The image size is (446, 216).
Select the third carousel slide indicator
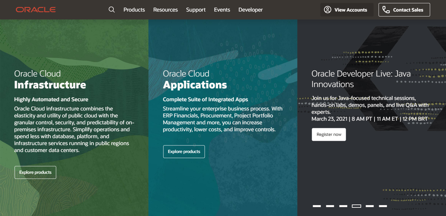343,206
